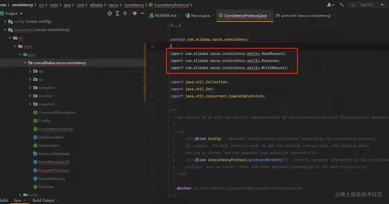Expand the ap package
Viewport: 389px width, 204px height.
click(30, 71)
